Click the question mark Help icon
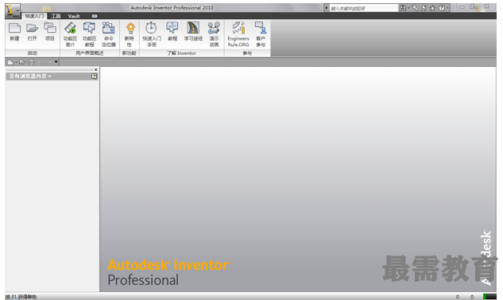This screenshot has height=300, width=503. (441, 8)
